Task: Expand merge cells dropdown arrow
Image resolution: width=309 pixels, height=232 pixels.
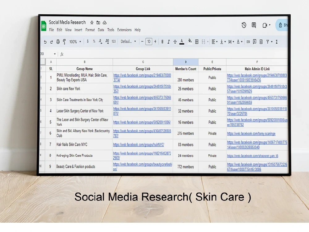Action: 208,42
